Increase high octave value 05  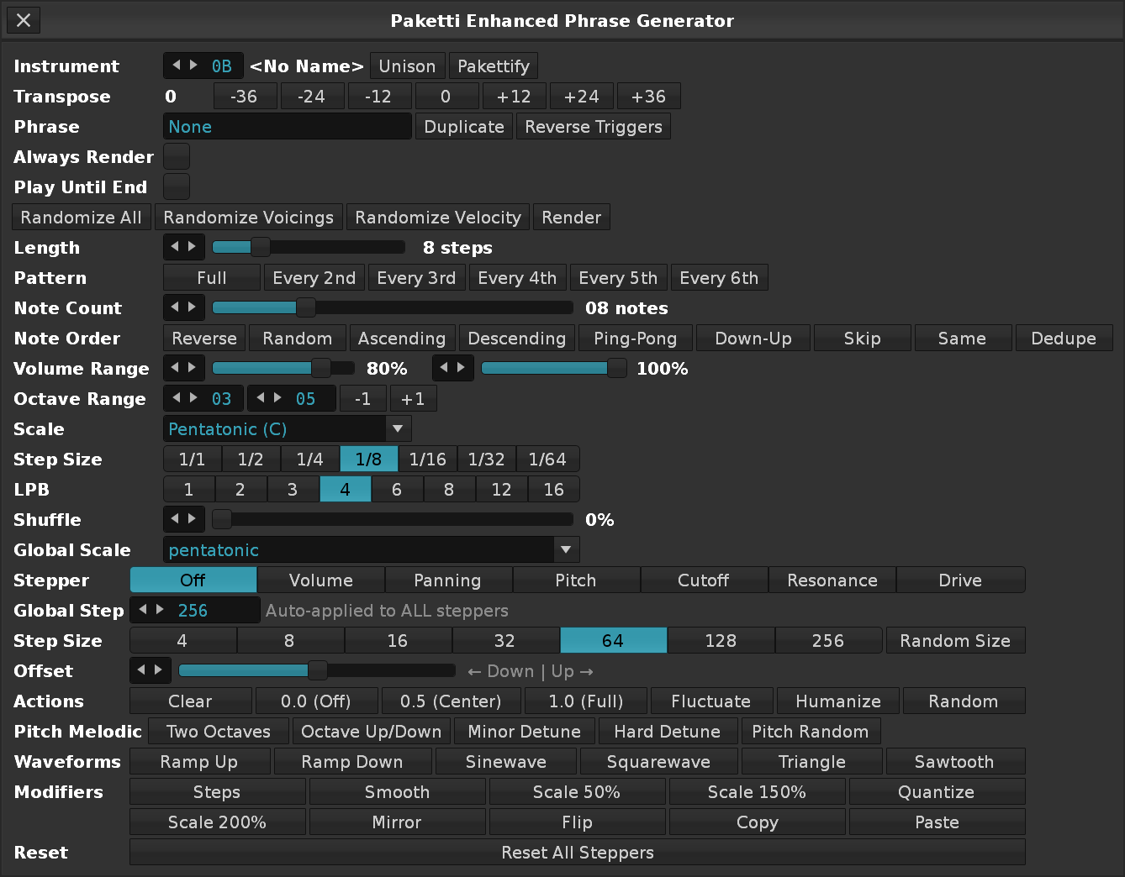click(277, 398)
